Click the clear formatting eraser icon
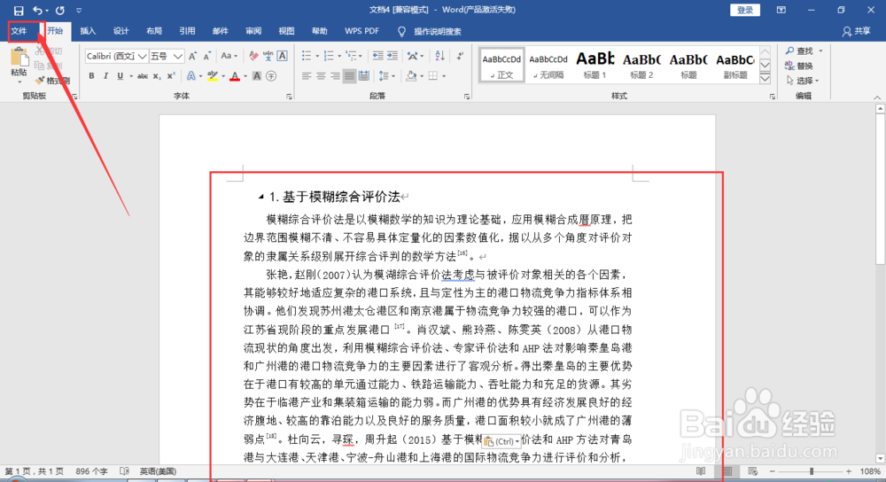 pos(253,56)
